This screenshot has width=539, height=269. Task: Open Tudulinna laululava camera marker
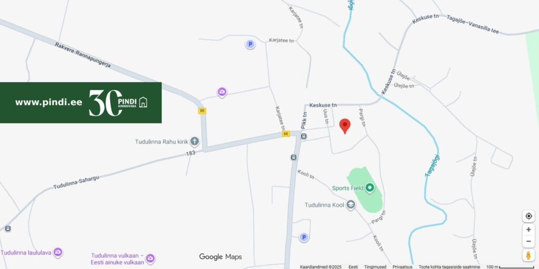click(58, 252)
